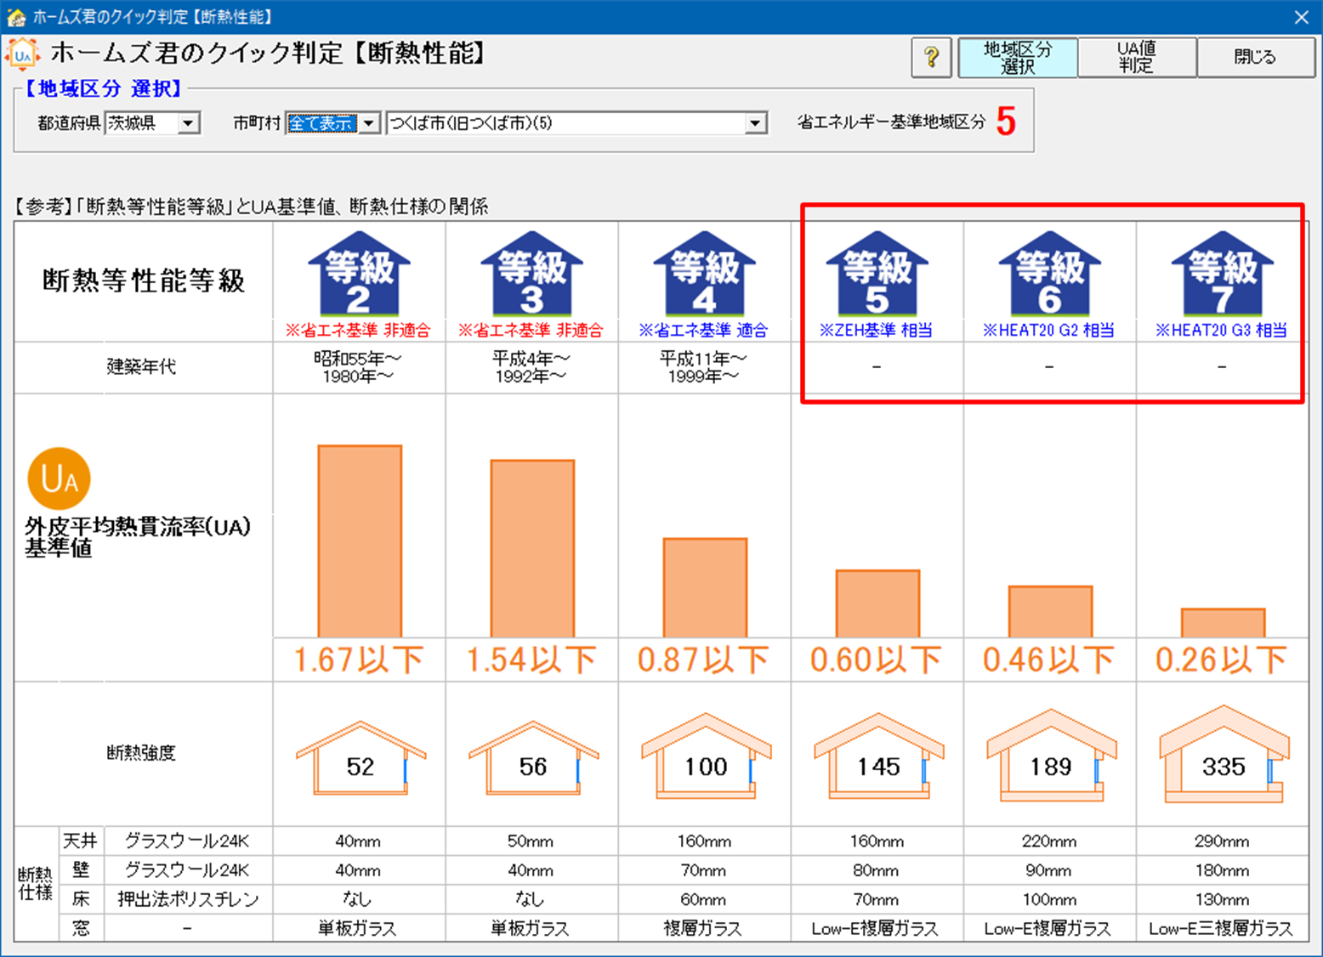Click the insulation house icon showing 335
1323x957 pixels.
[x=1224, y=754]
